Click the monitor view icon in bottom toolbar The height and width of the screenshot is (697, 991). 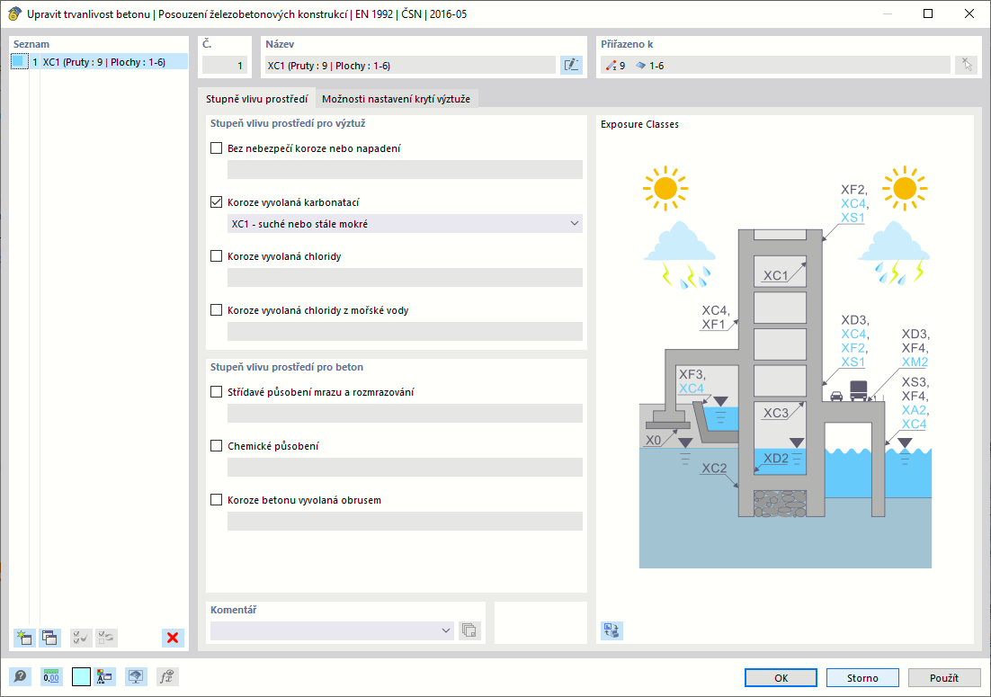click(136, 677)
